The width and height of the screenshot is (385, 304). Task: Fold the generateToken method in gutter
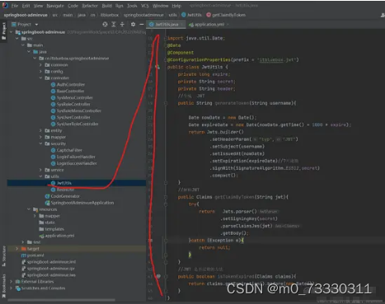pos(166,103)
